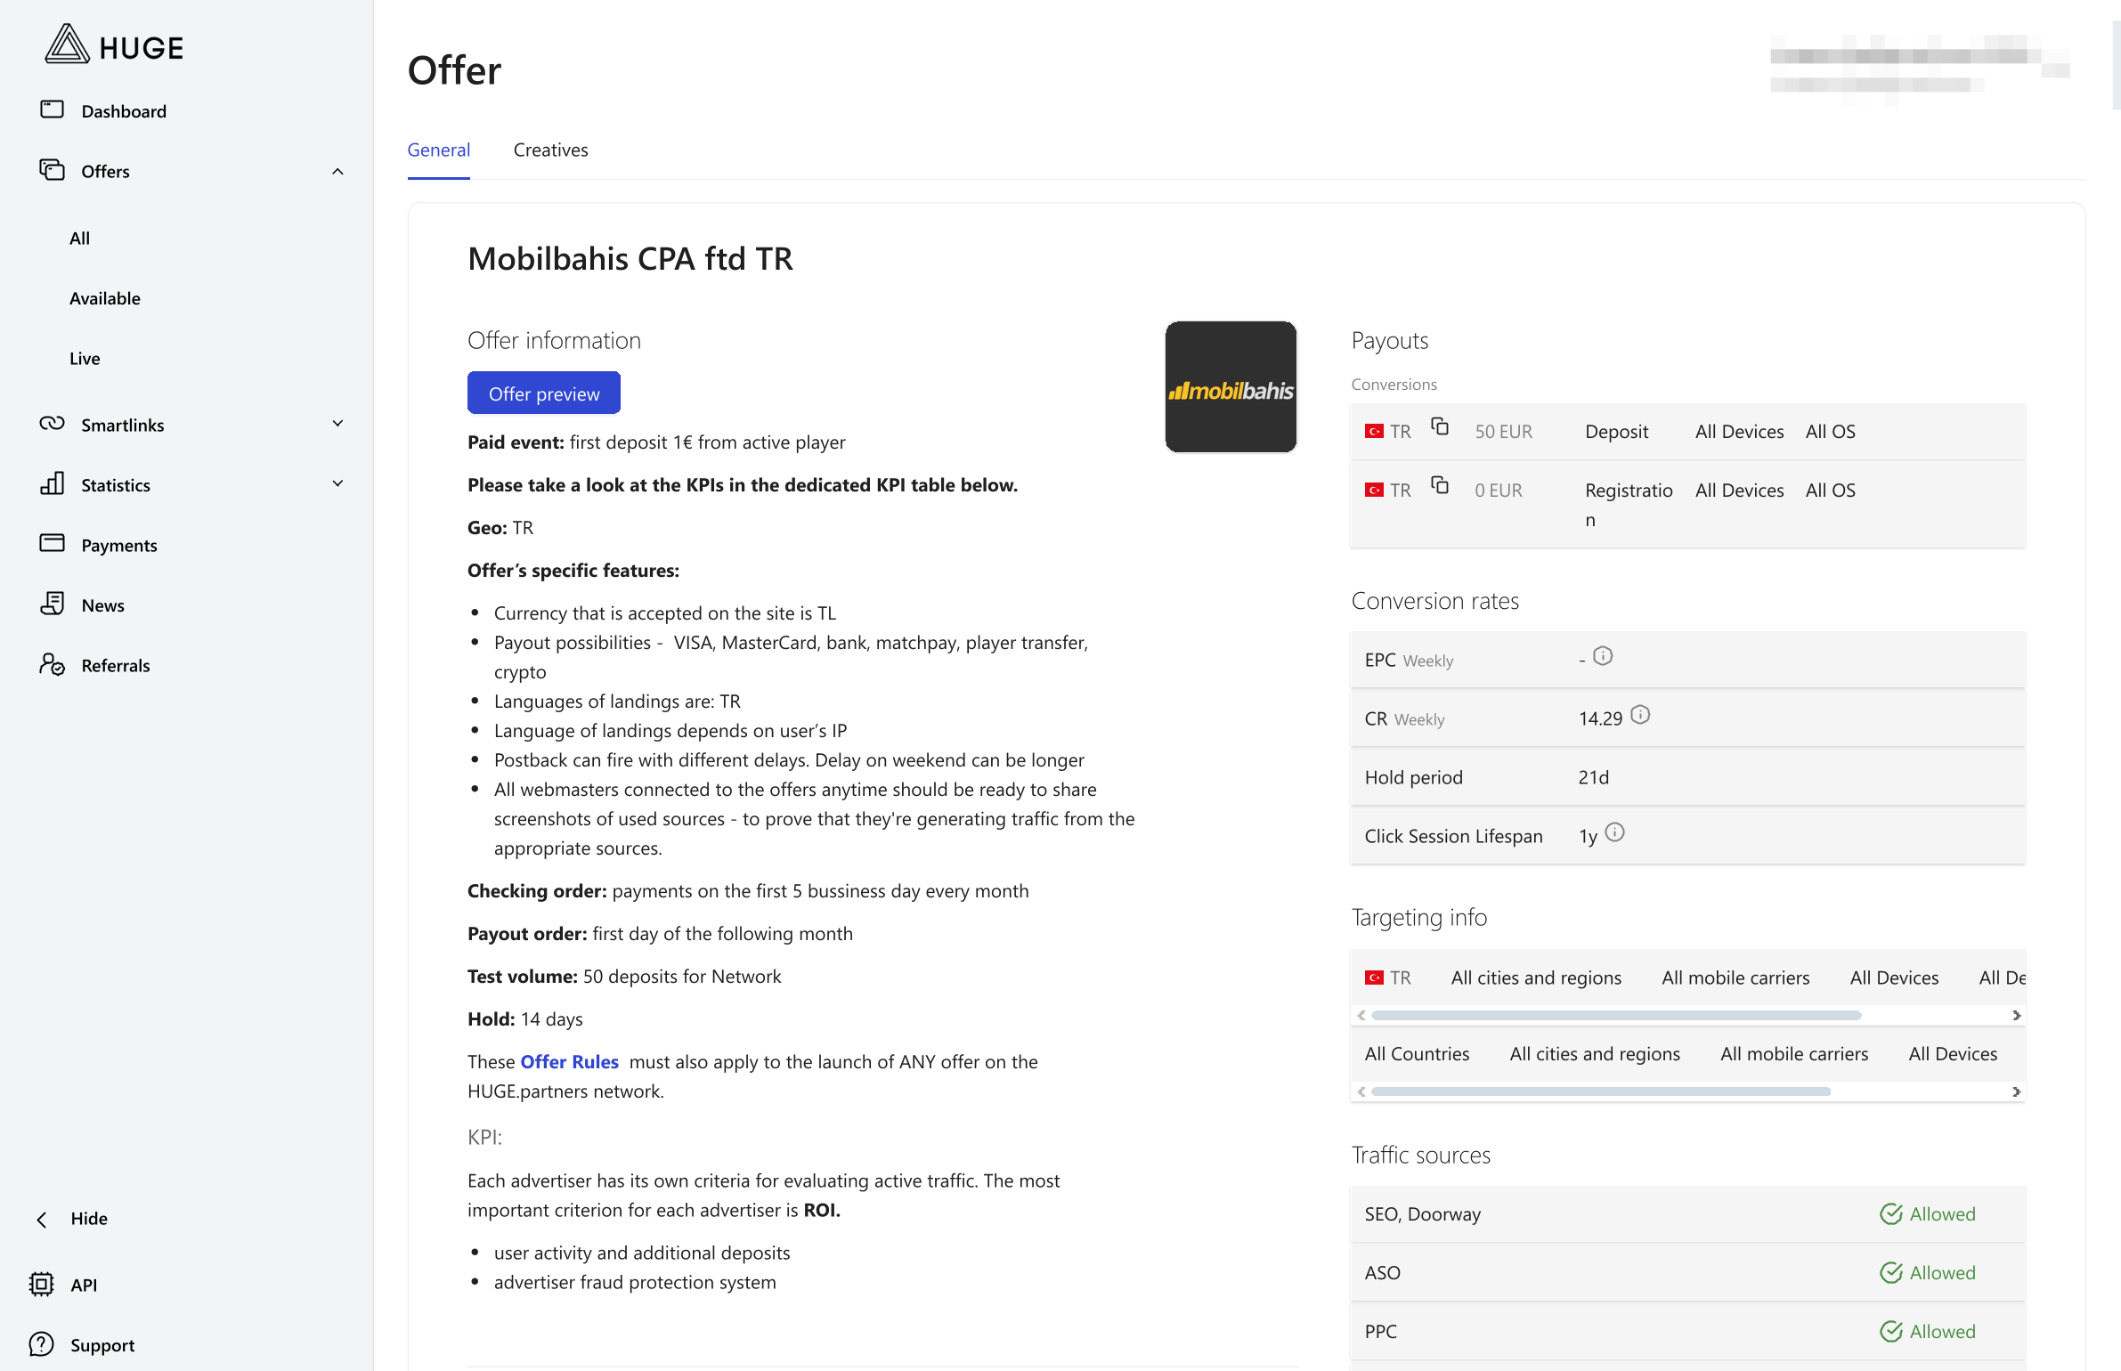This screenshot has height=1371, width=2121.
Task: Click the Turkish flag in Targeting info row
Action: coord(1374,978)
